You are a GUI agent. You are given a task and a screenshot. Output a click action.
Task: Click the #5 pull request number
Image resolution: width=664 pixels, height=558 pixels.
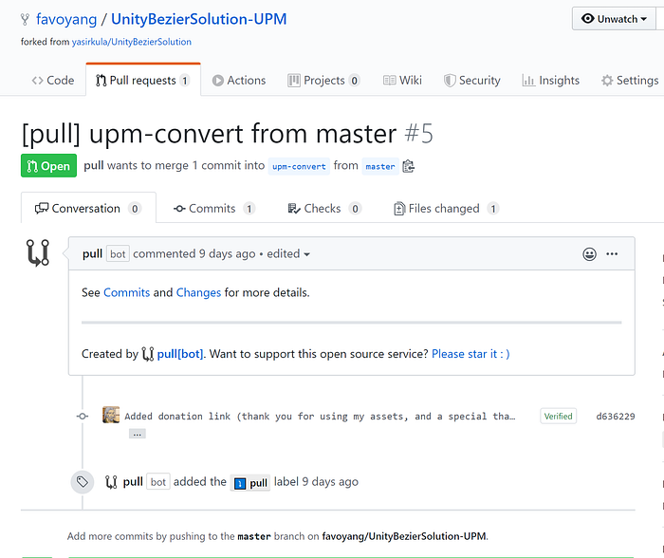click(x=419, y=134)
